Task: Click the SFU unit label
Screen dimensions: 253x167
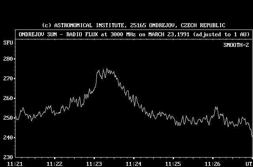Action: [8, 42]
